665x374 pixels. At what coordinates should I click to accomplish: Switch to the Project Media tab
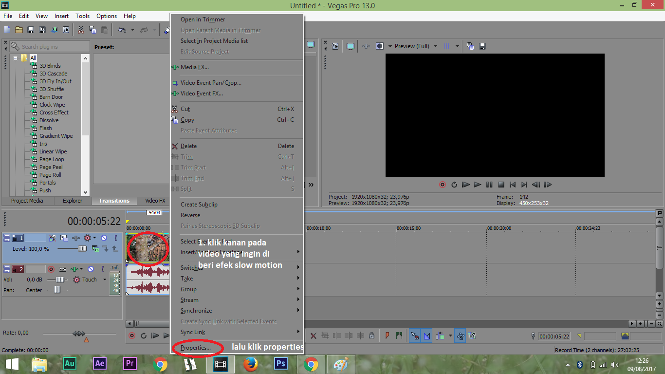coord(27,201)
